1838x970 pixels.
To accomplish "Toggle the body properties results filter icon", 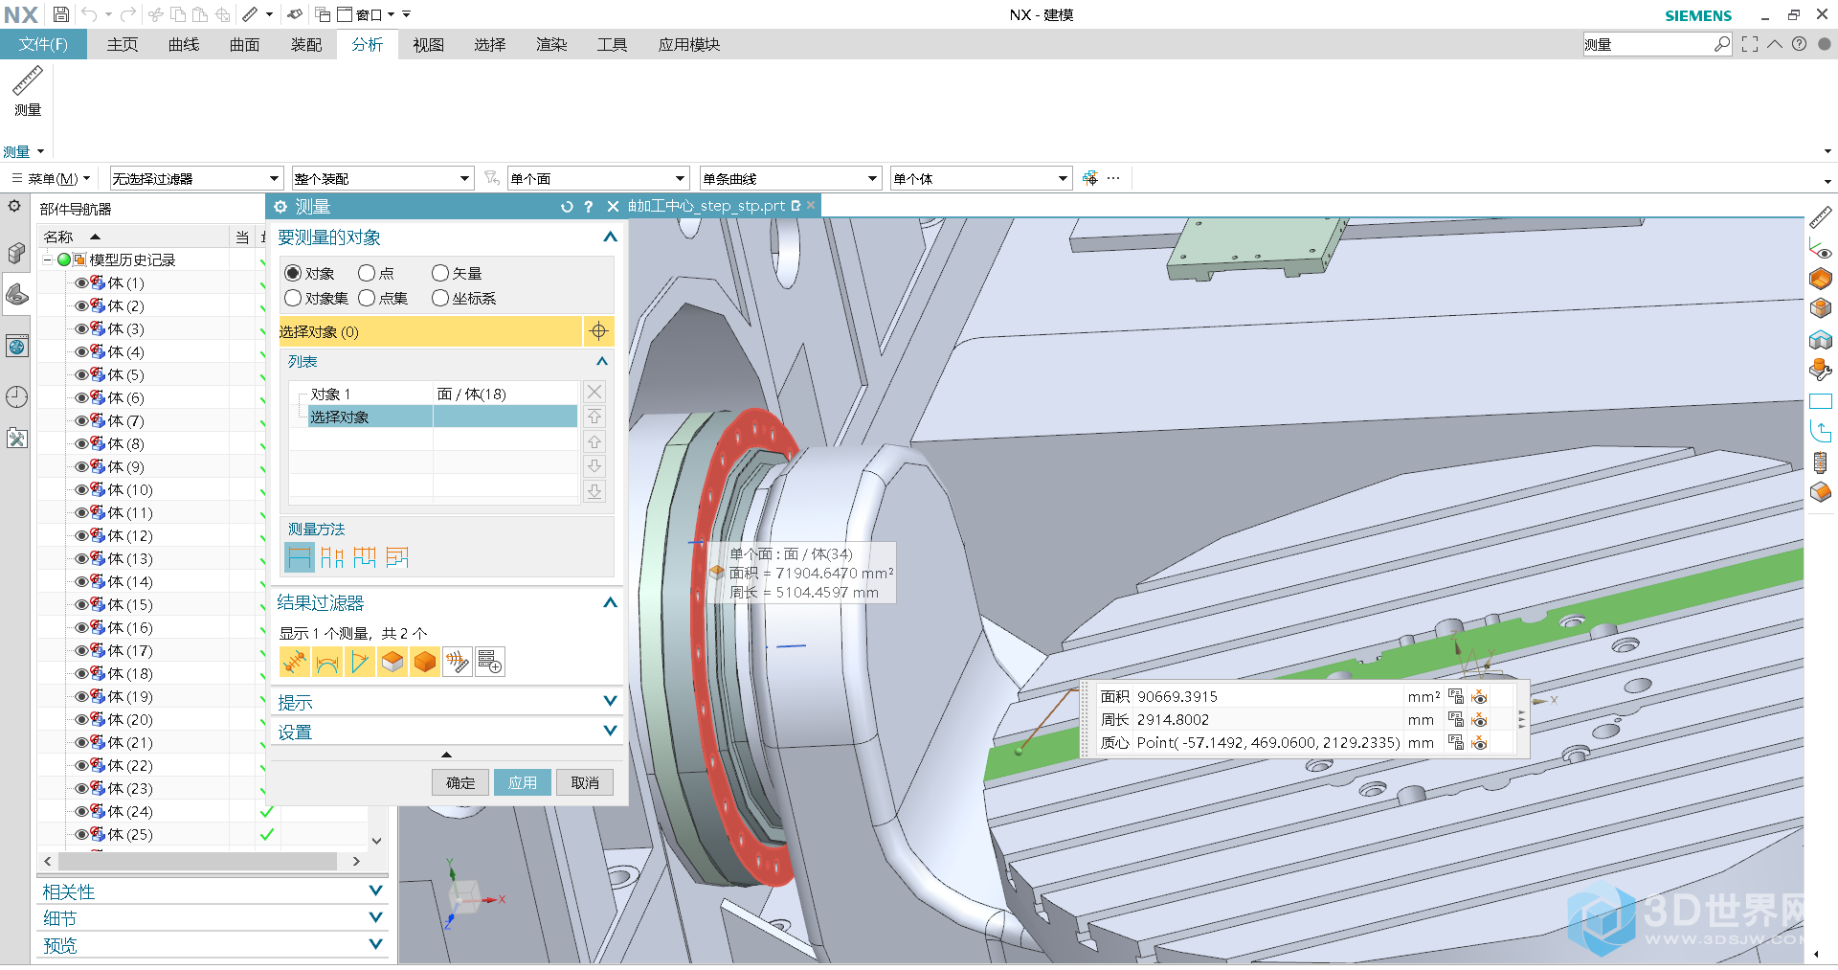I will tap(425, 662).
